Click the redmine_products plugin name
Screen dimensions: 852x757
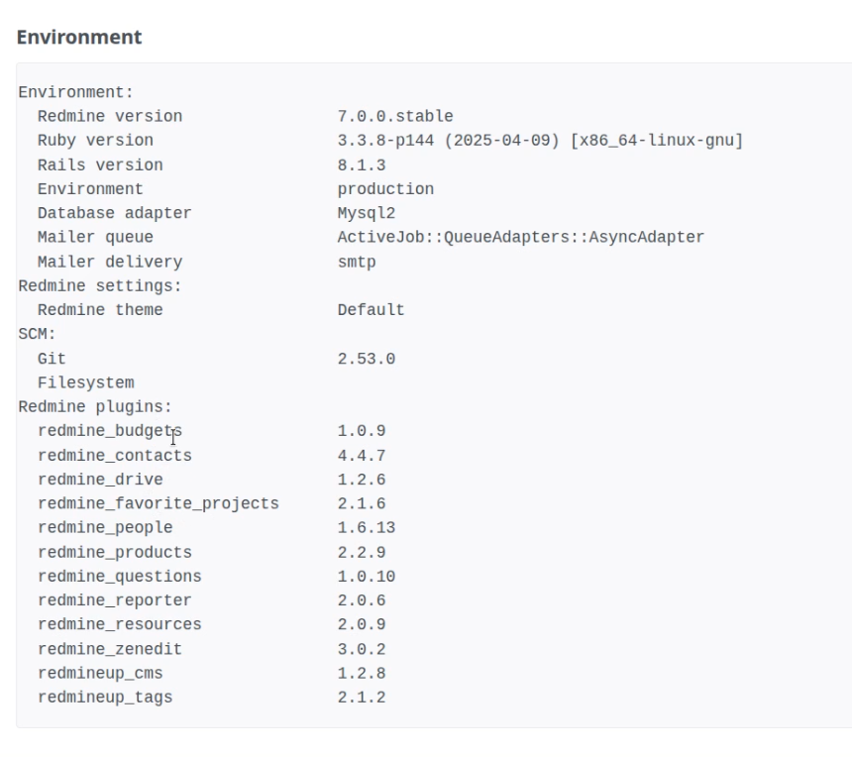pyautogui.click(x=115, y=552)
